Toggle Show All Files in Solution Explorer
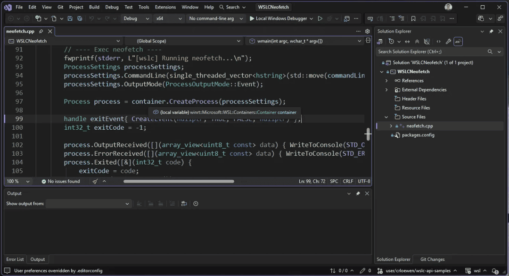 click(427, 42)
